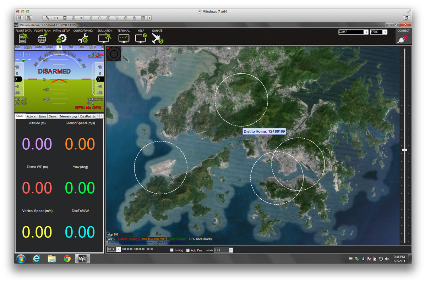
Task: Select the Telemetry Logs tab
Action: point(68,116)
